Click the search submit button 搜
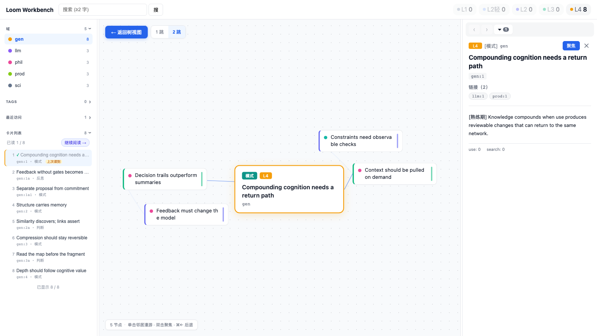 coord(156,10)
